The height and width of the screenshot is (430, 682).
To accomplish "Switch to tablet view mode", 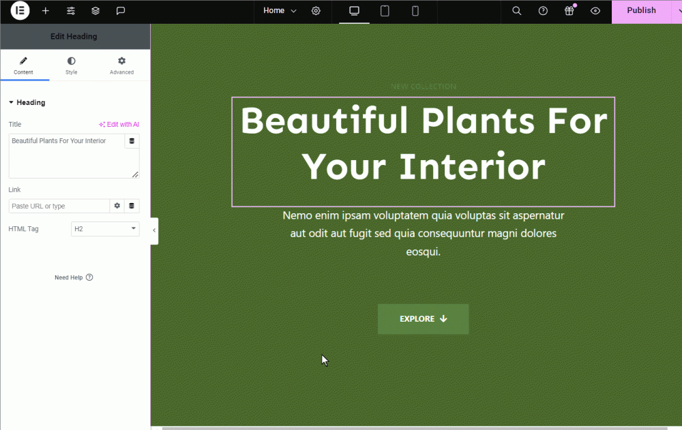I will click(x=385, y=11).
